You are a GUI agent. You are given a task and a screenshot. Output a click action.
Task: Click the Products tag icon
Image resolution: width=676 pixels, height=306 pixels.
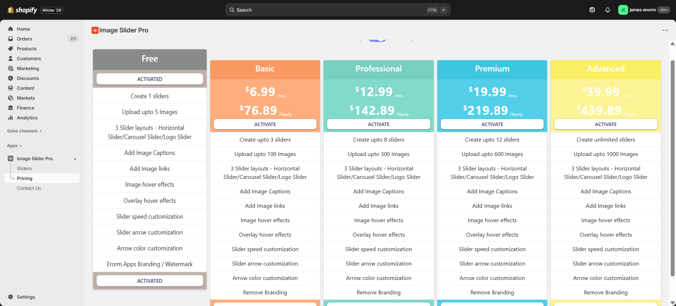click(11, 49)
